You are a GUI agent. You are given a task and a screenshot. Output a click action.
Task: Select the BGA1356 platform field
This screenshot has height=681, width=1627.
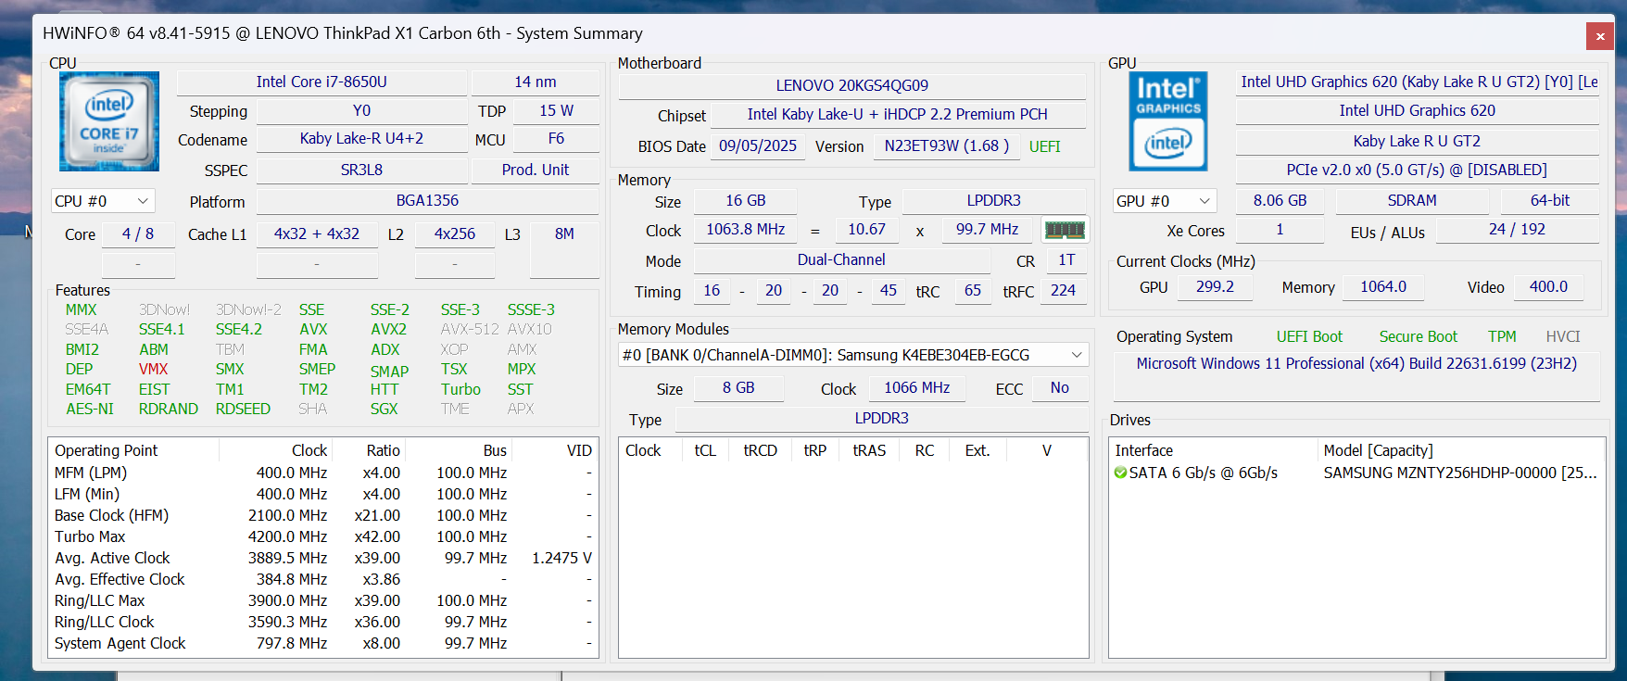(427, 200)
